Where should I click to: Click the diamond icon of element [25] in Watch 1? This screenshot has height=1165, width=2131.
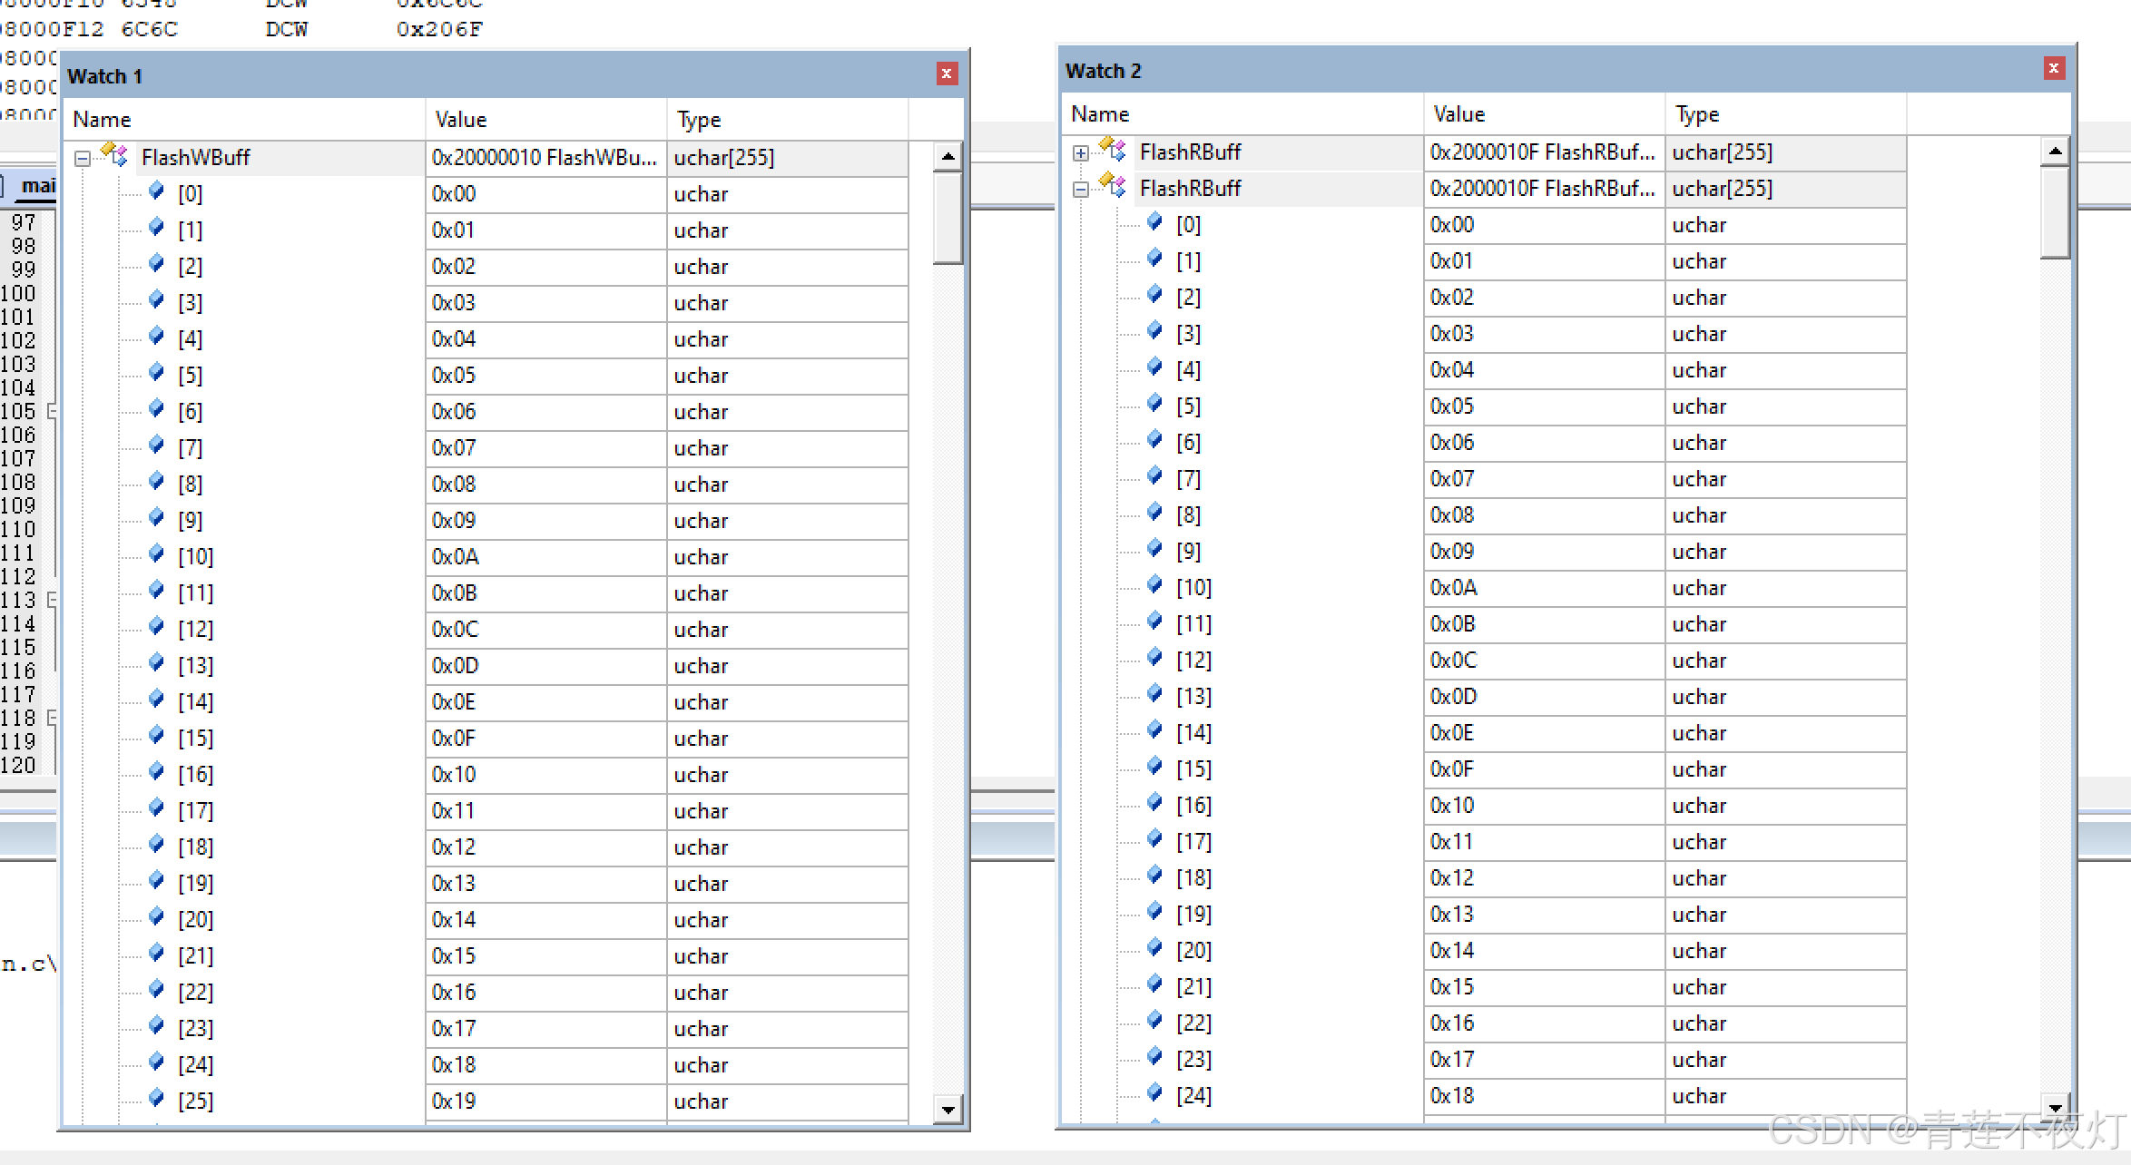coord(156,1099)
